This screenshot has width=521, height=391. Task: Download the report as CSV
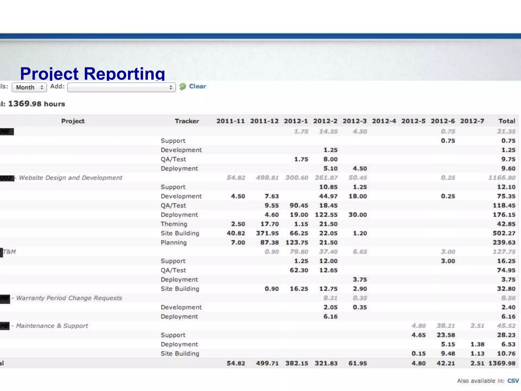coord(513,381)
